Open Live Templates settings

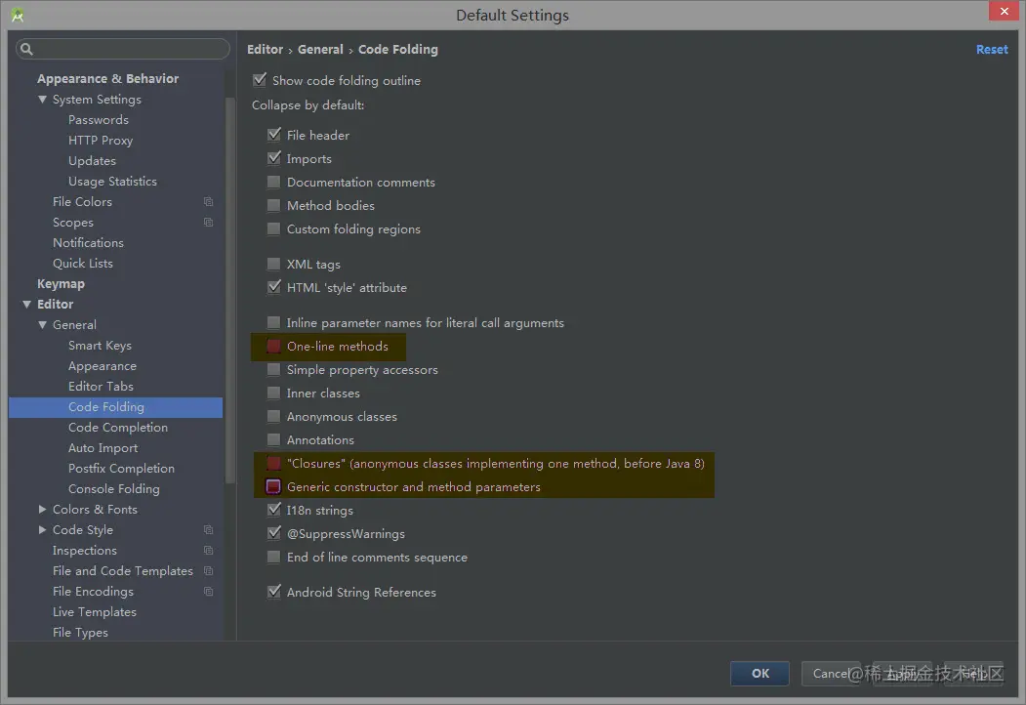point(95,612)
